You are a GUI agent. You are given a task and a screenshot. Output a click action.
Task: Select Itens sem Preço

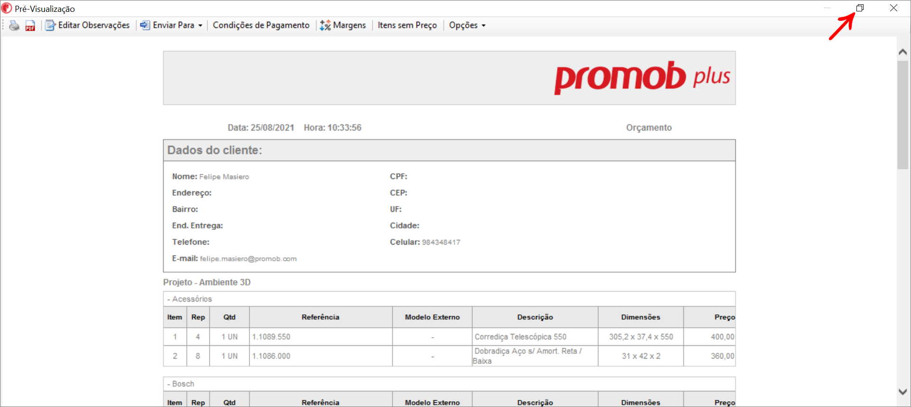click(407, 25)
